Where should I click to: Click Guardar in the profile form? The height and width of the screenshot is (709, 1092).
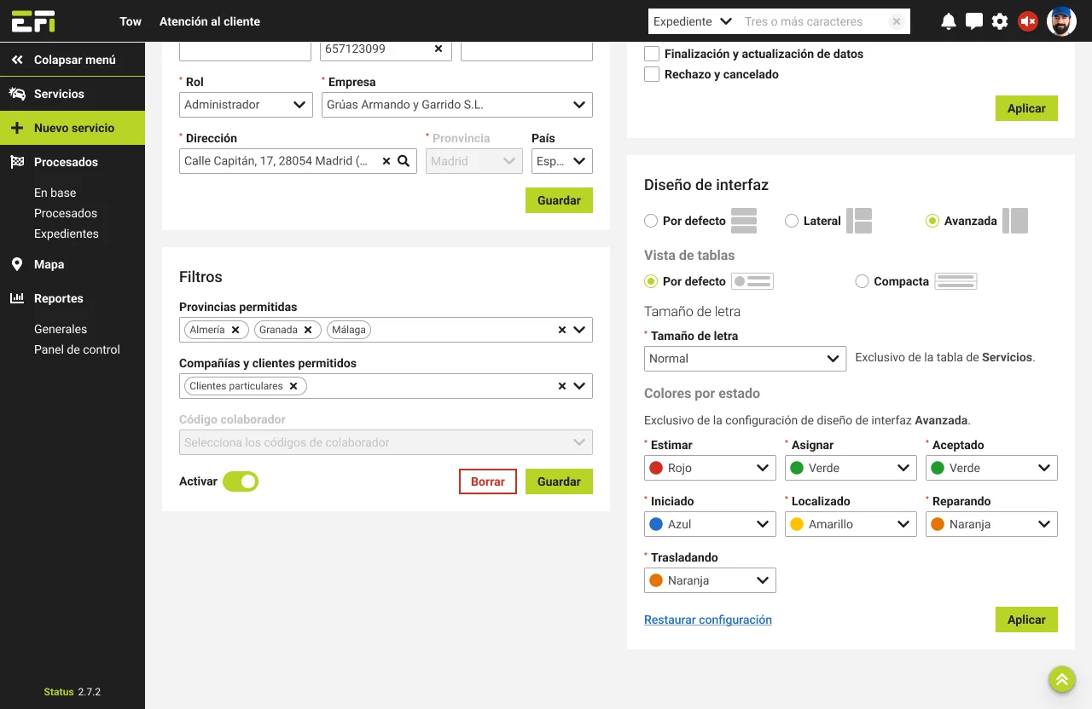pyautogui.click(x=559, y=200)
